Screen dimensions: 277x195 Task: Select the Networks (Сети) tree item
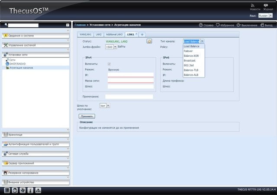click(x=12, y=60)
